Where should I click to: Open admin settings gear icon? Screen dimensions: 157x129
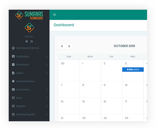pyautogui.click(x=27, y=41)
